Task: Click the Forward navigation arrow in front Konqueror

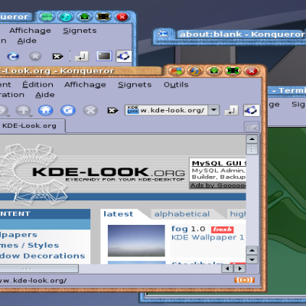Action: pyautogui.click(x=2, y=110)
